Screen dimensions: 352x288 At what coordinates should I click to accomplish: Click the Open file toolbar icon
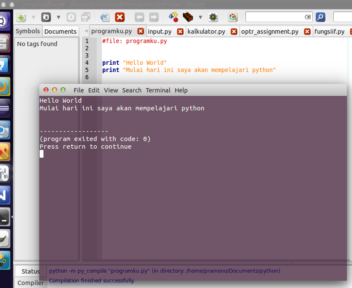click(x=46, y=17)
